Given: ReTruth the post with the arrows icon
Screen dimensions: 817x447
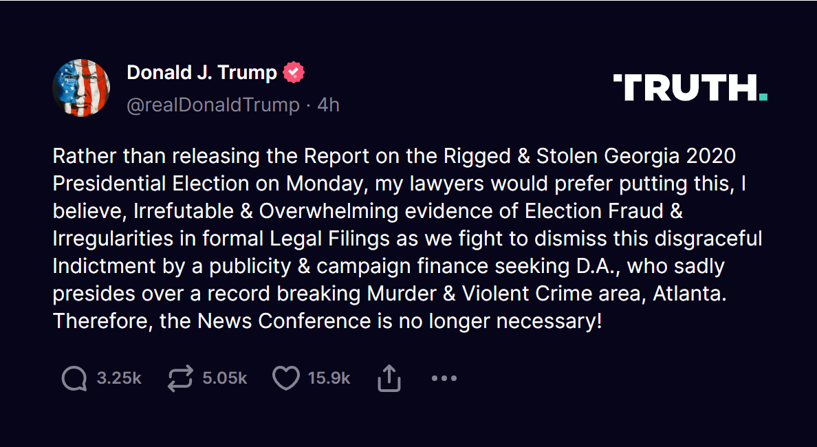Looking at the screenshot, I should coord(180,378).
